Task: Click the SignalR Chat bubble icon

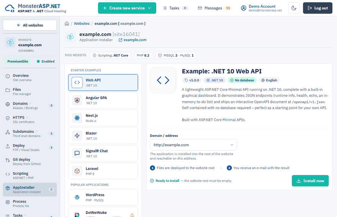Action: pos(77,153)
